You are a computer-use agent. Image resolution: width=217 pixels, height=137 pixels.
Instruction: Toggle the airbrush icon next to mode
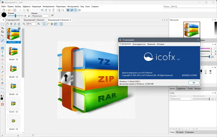52,15
